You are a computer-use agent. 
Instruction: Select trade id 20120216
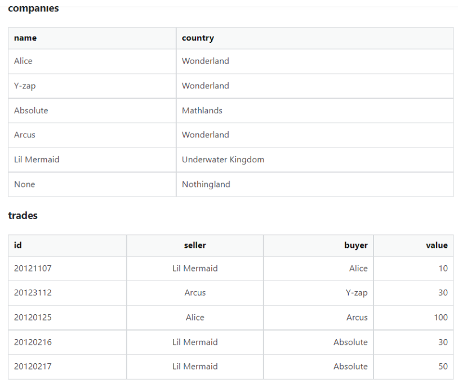tap(33, 342)
